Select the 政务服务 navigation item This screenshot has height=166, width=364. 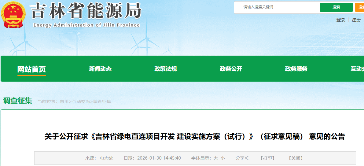[296, 69]
